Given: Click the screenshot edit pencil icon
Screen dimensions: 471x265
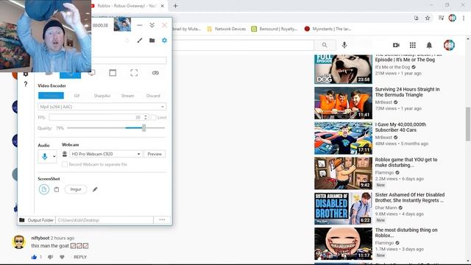Looking at the screenshot, I should pos(95,189).
